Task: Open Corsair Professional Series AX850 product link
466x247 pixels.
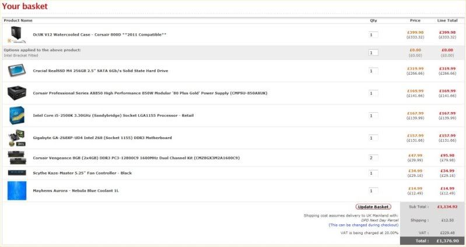Action: pyautogui.click(x=150, y=93)
